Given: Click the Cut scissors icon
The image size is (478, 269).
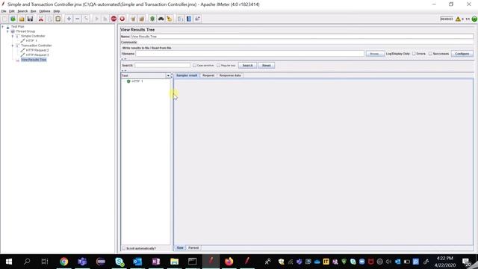Looking at the screenshot, I should [x=41, y=19].
